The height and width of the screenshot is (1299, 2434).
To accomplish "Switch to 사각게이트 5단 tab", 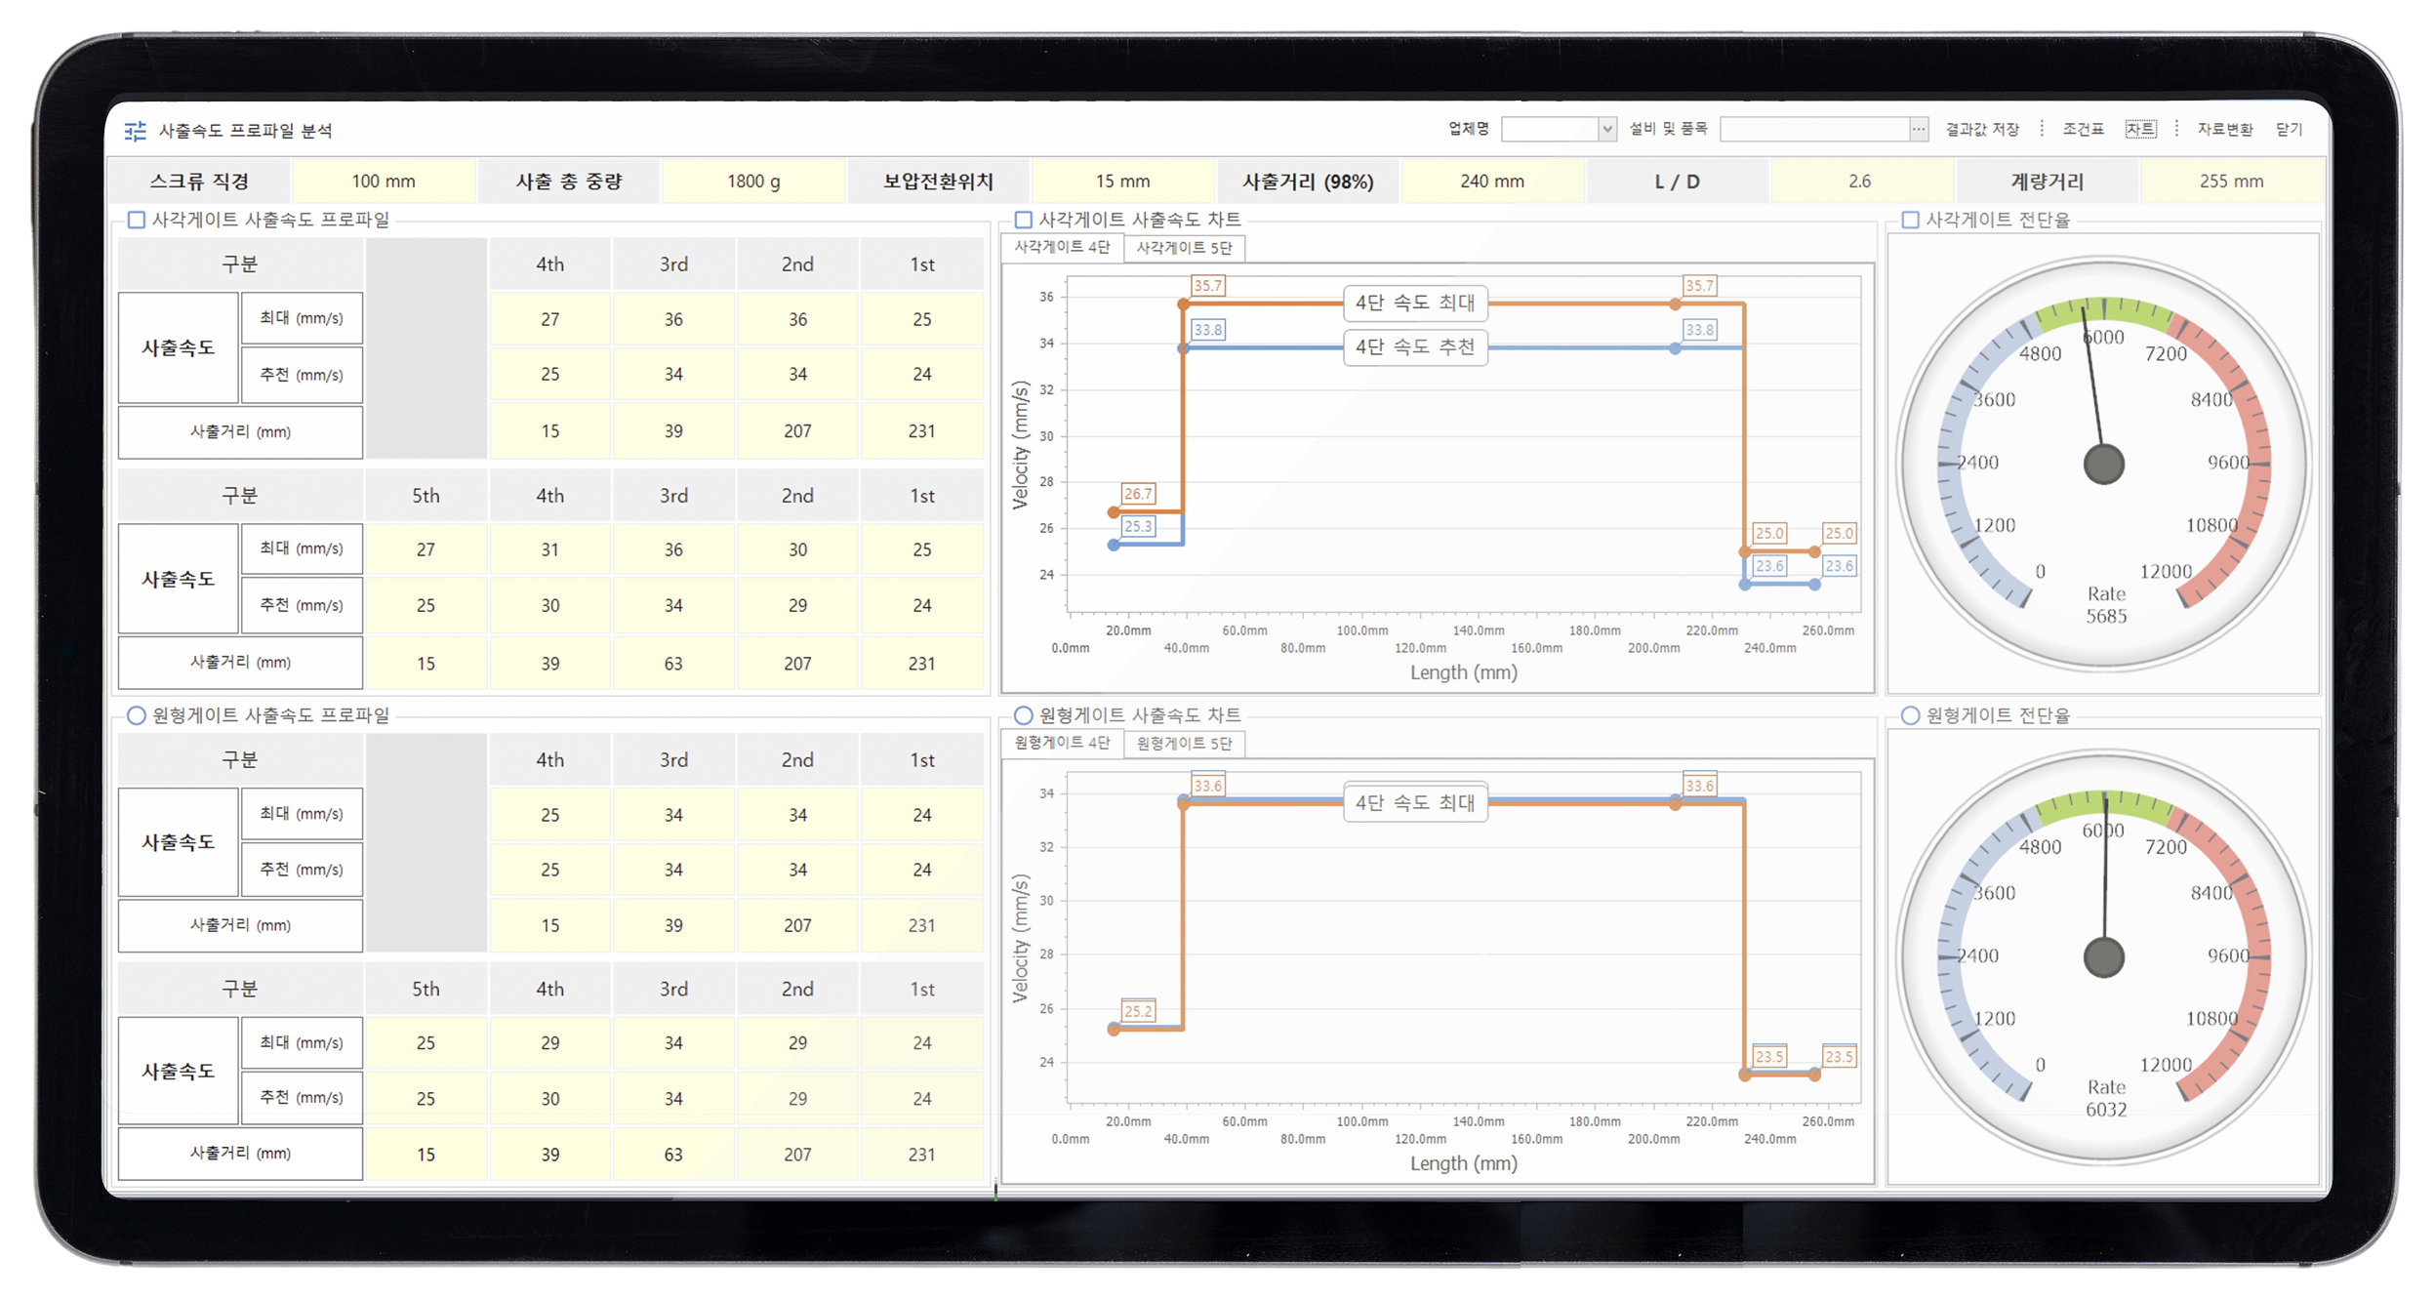I will pos(1184,248).
